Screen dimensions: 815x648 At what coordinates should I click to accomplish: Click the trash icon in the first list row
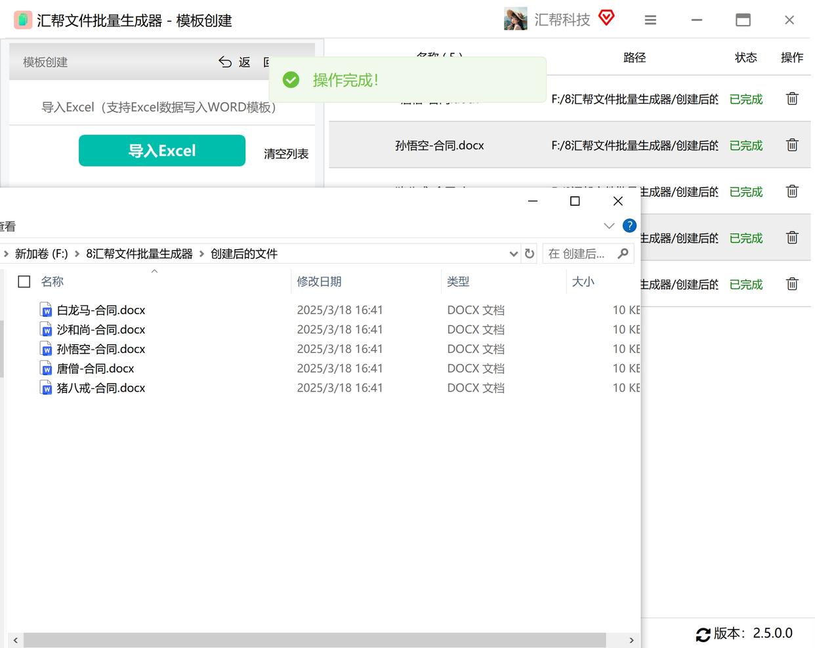click(x=792, y=98)
